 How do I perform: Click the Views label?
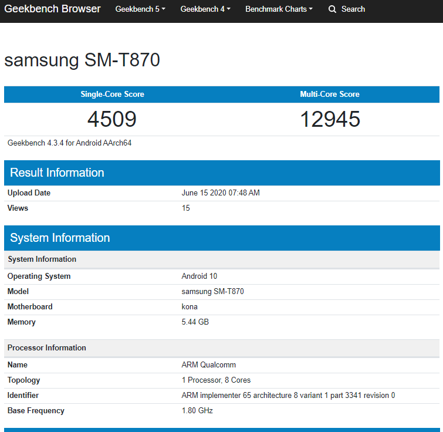point(18,208)
